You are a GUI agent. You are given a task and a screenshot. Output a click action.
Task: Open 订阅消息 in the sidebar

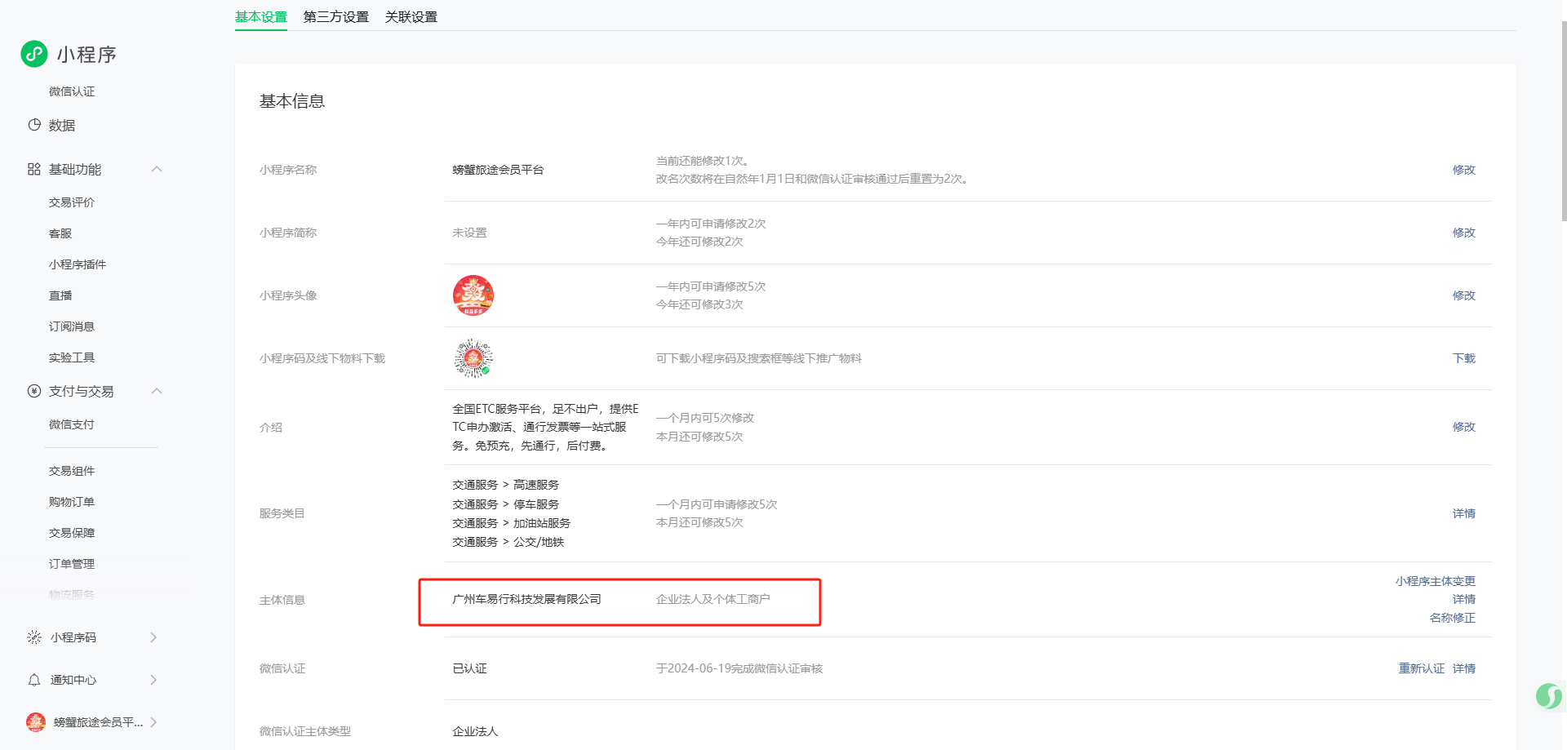click(72, 326)
